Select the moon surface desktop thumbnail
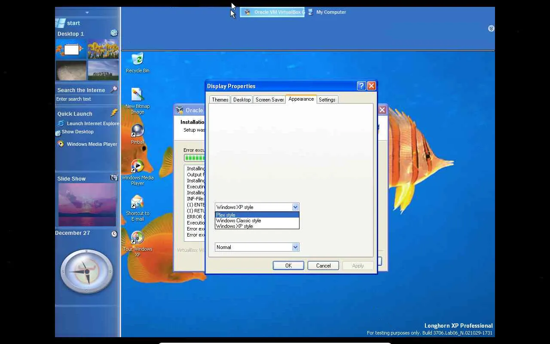 click(71, 70)
